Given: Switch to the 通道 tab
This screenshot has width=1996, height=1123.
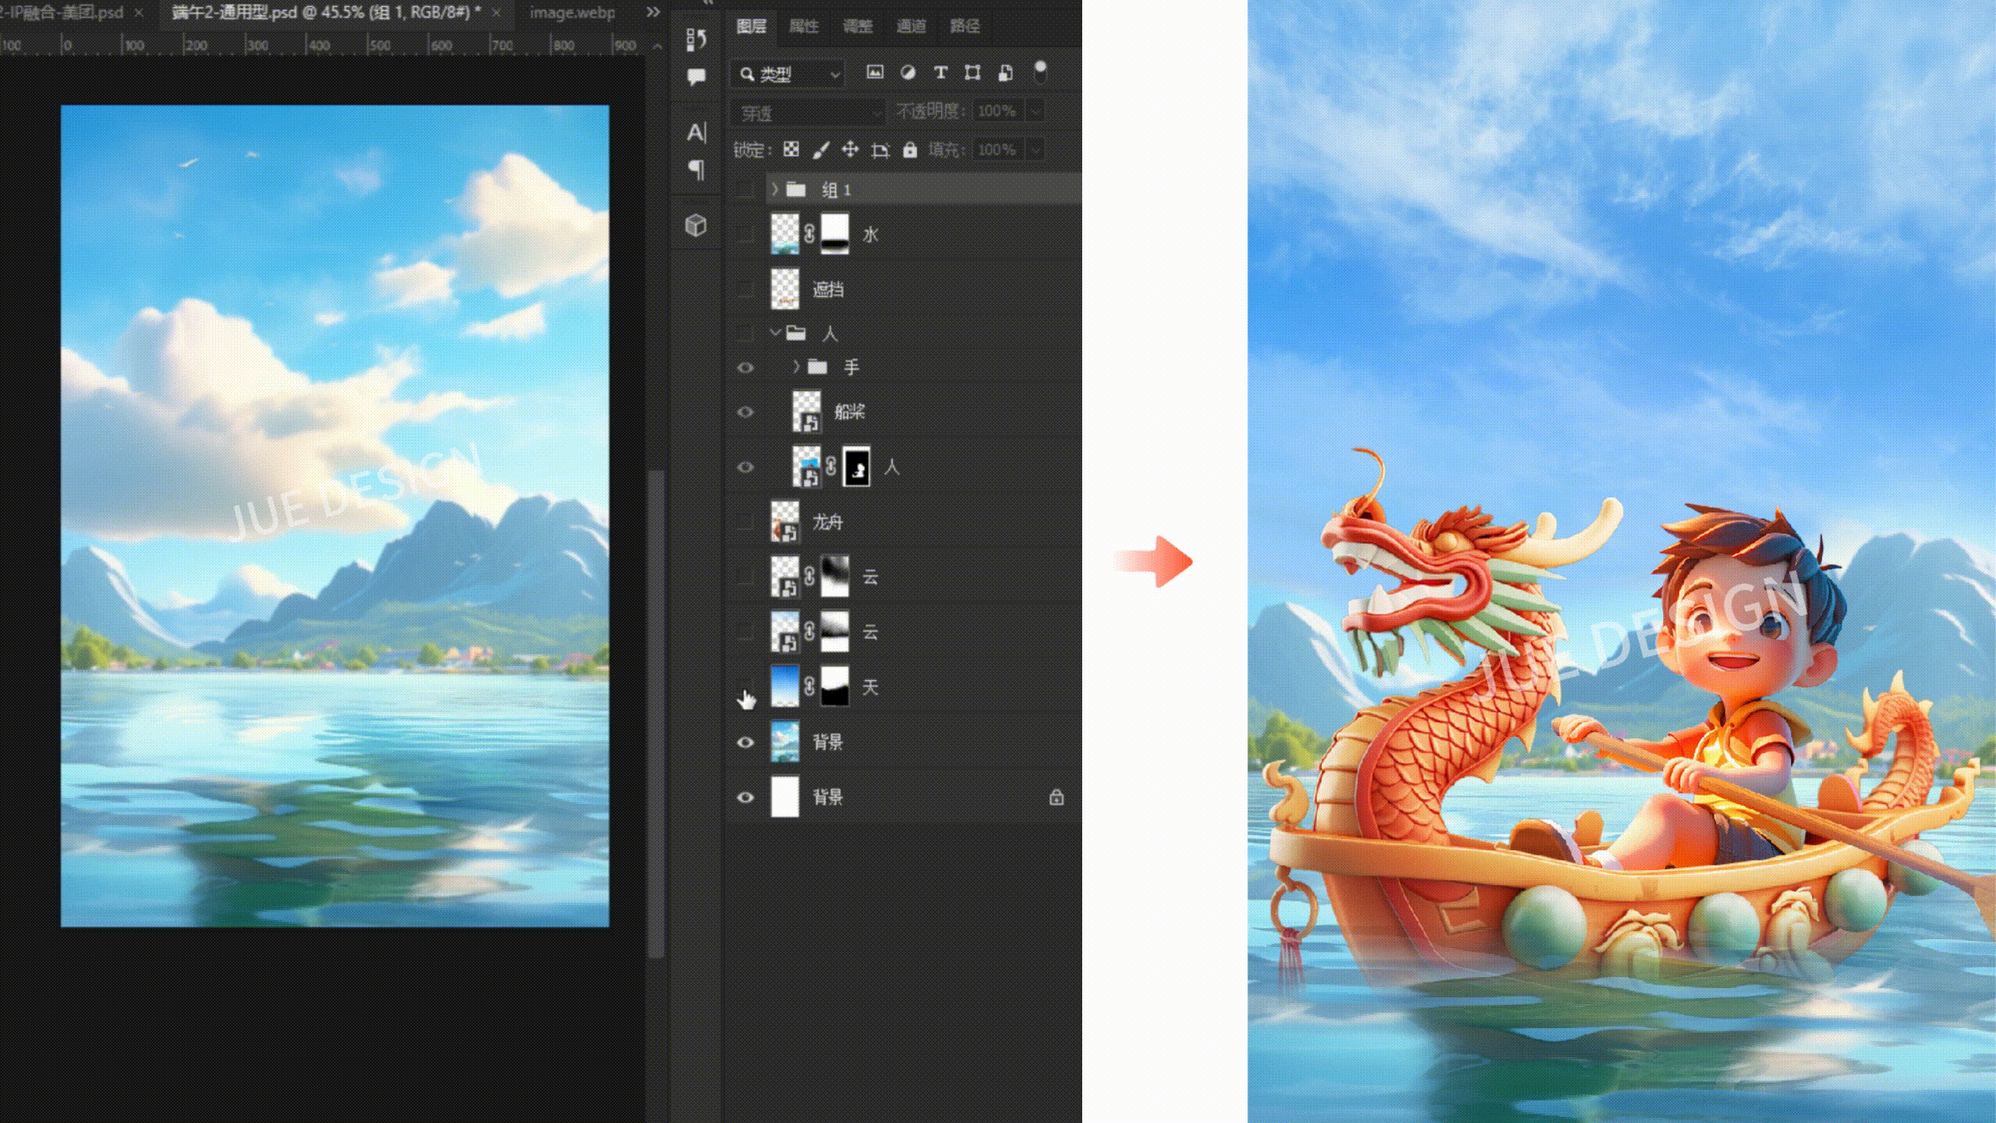Looking at the screenshot, I should [x=911, y=26].
